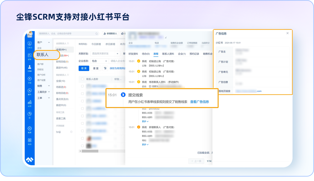Screen dimensions: 314x181
Task: Expand the 工单 menu group
Action: (x=49, y=98)
